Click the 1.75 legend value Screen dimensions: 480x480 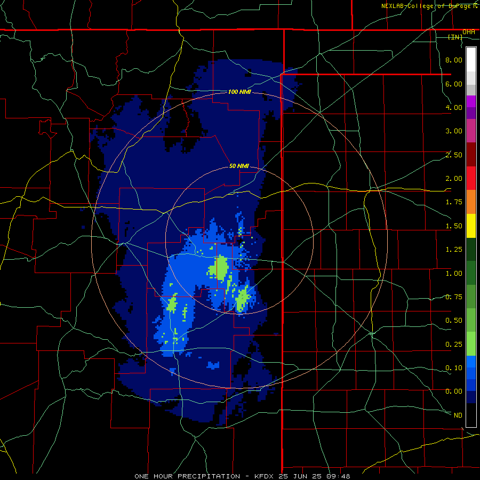[x=454, y=202]
